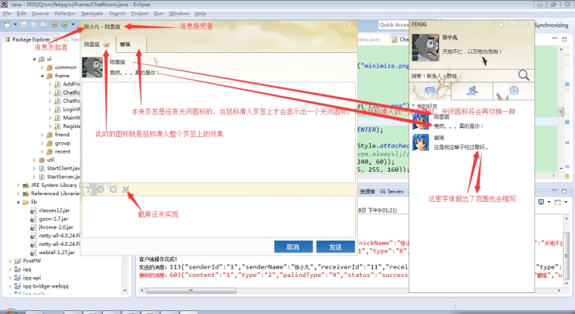Screen dimensions: 575x314
Task: Click the scissors screenshot icon in chat toolbar
Action: tap(126, 189)
